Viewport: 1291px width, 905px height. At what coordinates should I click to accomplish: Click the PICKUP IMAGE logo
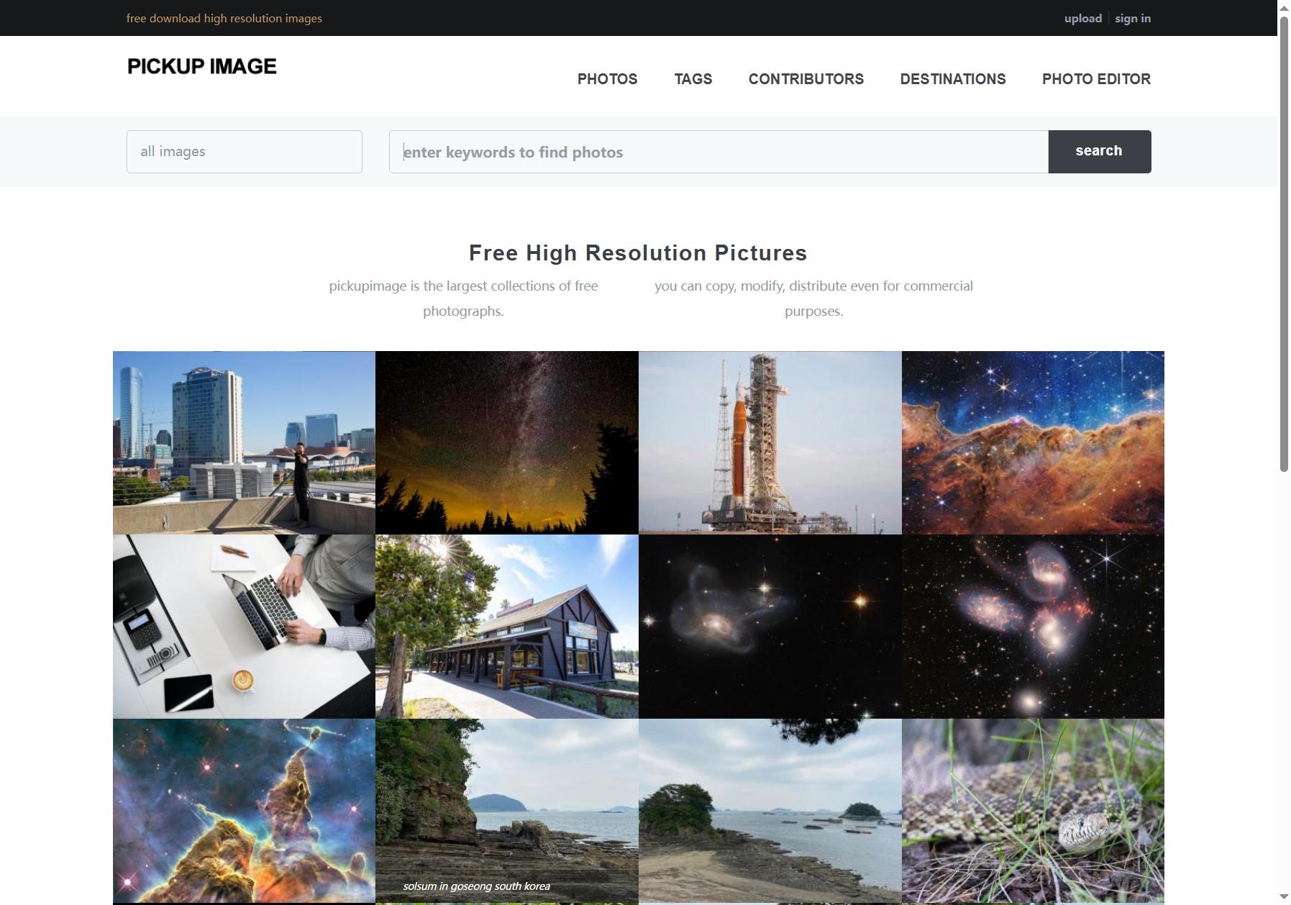202,66
